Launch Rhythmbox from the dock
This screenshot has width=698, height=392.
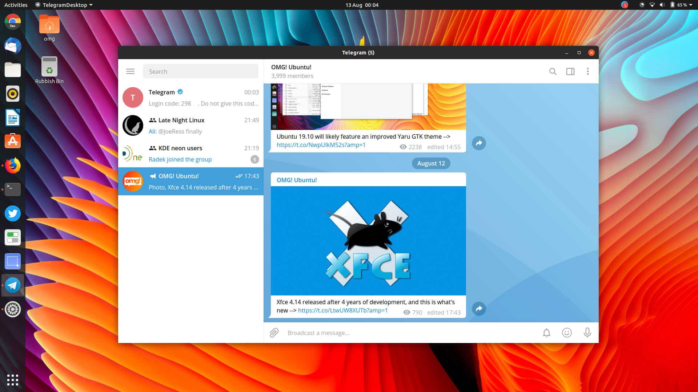coord(13,94)
